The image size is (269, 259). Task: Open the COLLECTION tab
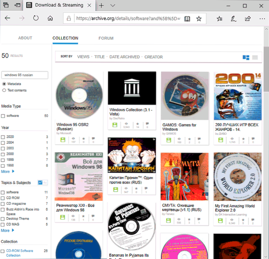(x=65, y=38)
